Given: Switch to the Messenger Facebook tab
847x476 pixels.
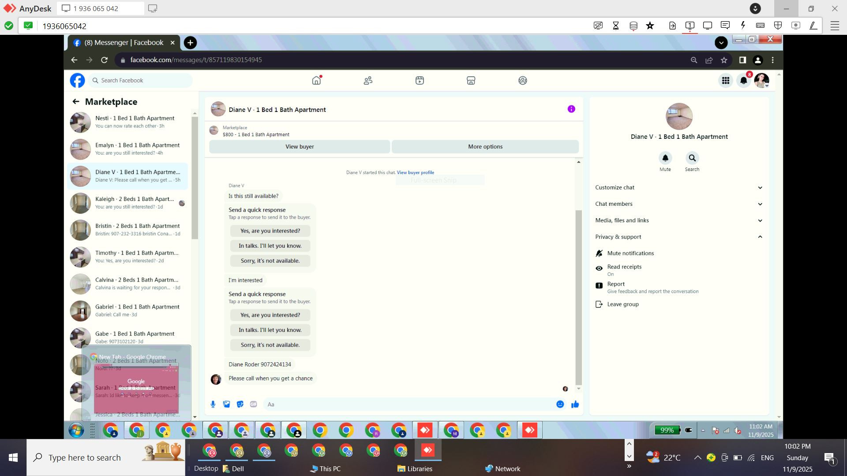Looking at the screenshot, I should tap(124, 43).
